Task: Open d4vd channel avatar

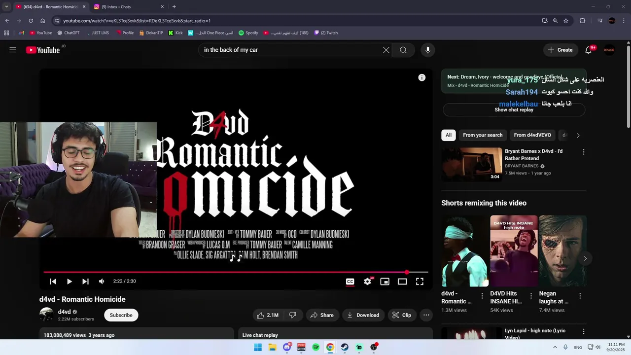Action: 47,315
